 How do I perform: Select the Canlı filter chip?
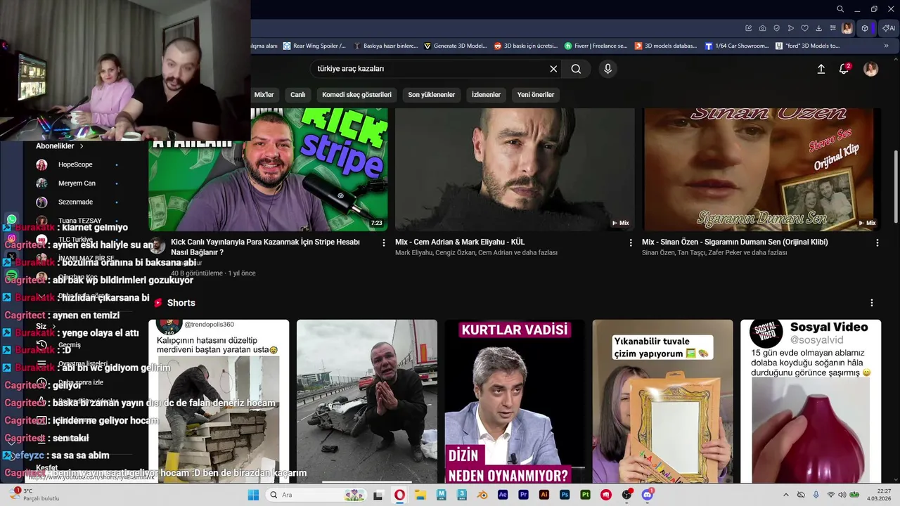(298, 95)
